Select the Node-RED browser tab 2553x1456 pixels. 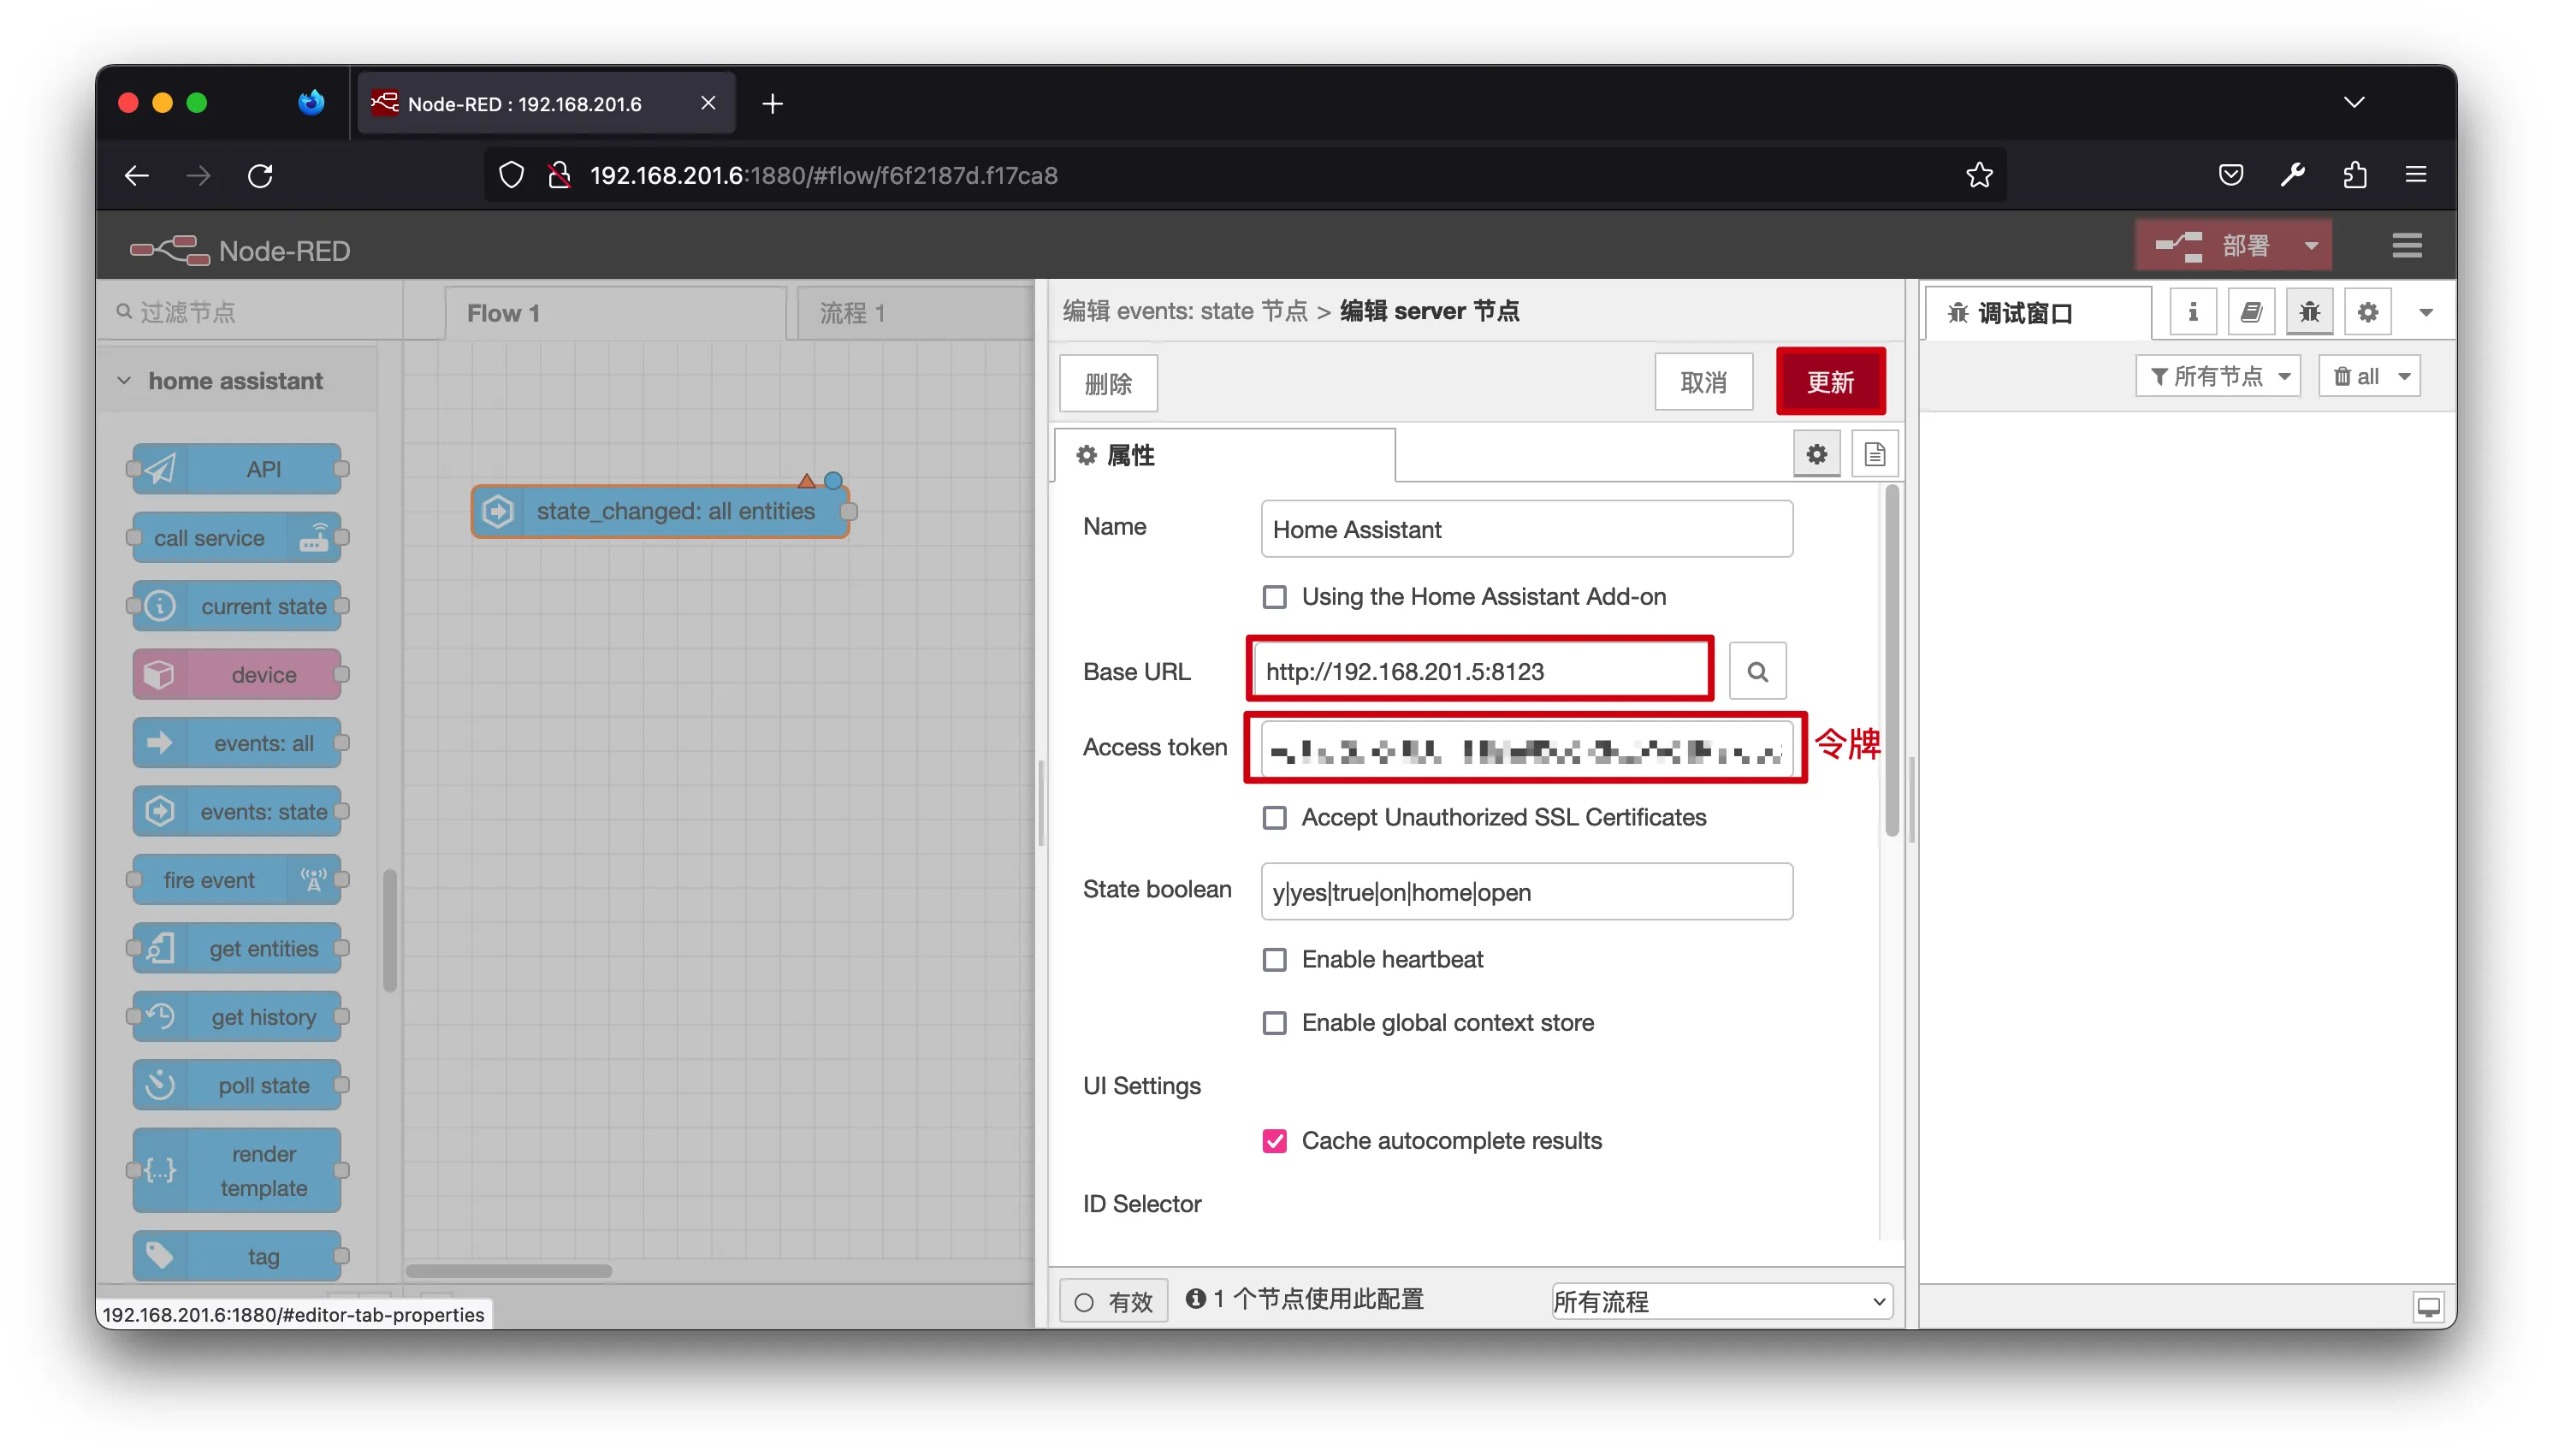pos(546,103)
